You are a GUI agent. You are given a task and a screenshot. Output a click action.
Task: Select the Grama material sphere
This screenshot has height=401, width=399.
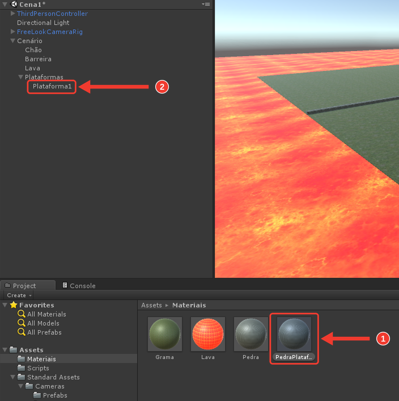[x=165, y=334]
